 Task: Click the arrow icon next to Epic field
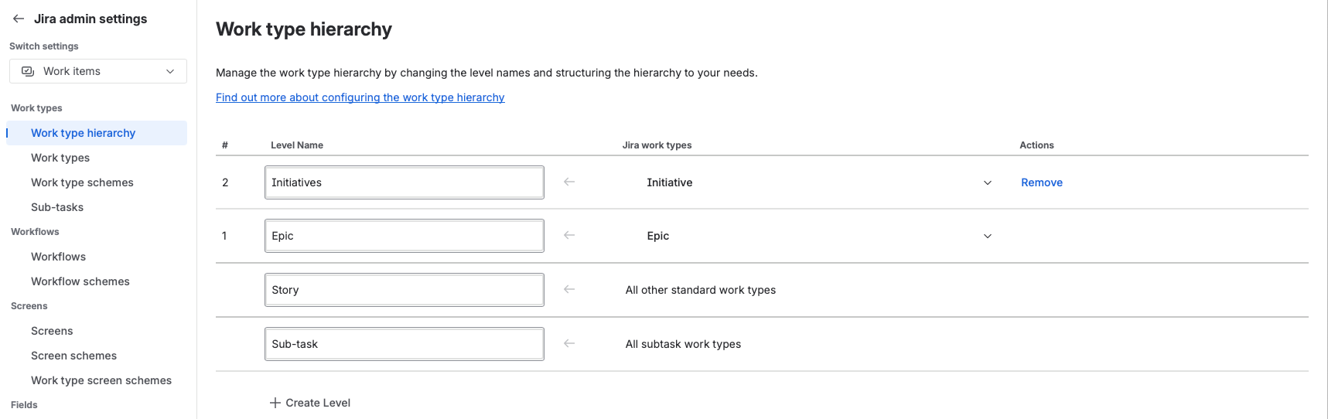tap(569, 235)
